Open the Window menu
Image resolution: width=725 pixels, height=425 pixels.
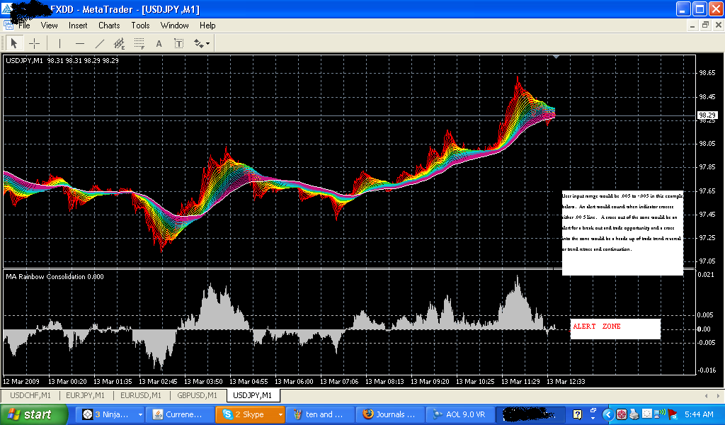[x=174, y=25]
